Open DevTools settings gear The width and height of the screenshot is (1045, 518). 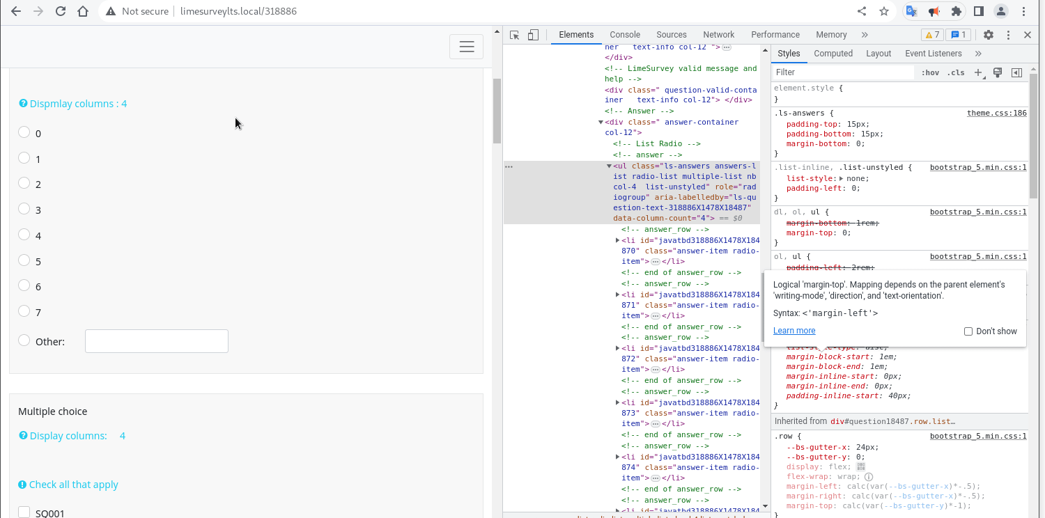click(x=988, y=35)
